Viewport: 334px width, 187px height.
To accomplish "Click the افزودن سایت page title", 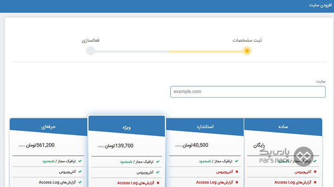I will (x=320, y=5).
